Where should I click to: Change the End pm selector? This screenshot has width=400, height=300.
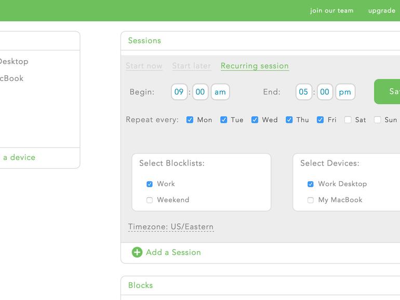click(x=345, y=92)
